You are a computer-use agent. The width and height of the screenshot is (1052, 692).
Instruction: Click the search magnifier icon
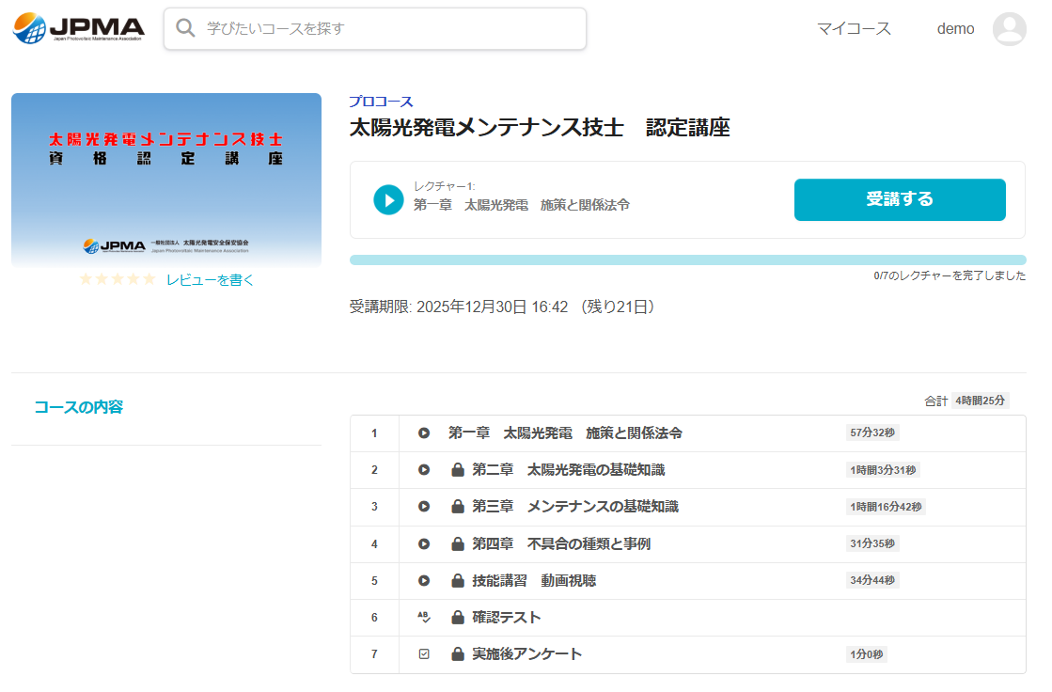pyautogui.click(x=185, y=28)
